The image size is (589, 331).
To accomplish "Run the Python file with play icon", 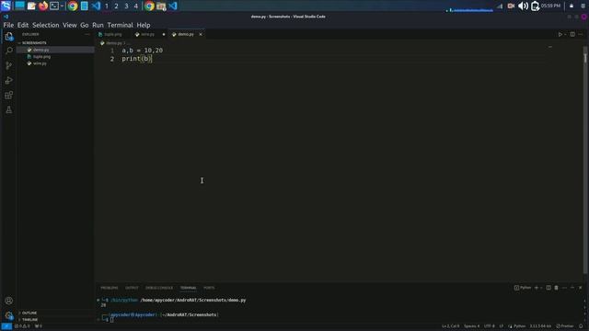I will click(560, 34).
